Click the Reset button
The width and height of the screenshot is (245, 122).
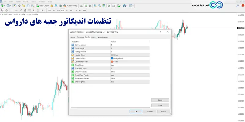click(x=164, y=111)
